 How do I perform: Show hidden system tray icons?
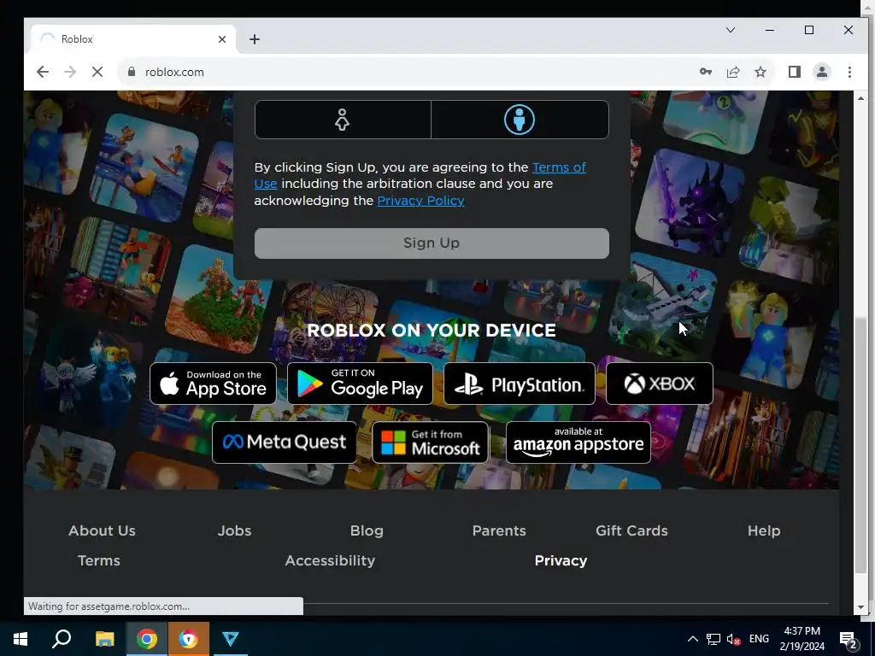(x=692, y=639)
